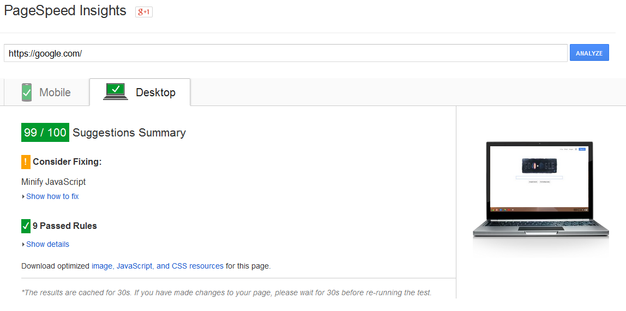Click the phone icon on Mobile tab

(27, 92)
